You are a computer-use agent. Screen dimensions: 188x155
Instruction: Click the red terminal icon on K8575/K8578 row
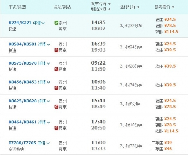point(56,69)
